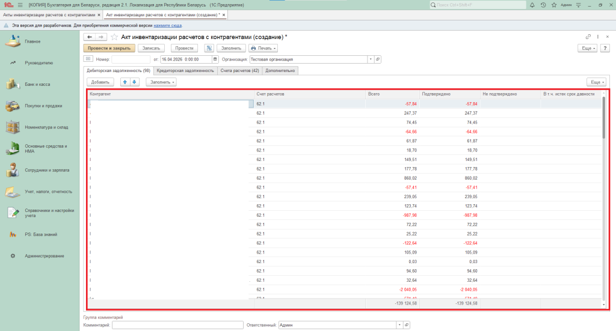Follow the 'нажмите сюда' link
The height and width of the screenshot is (331, 616).
tap(168, 25)
